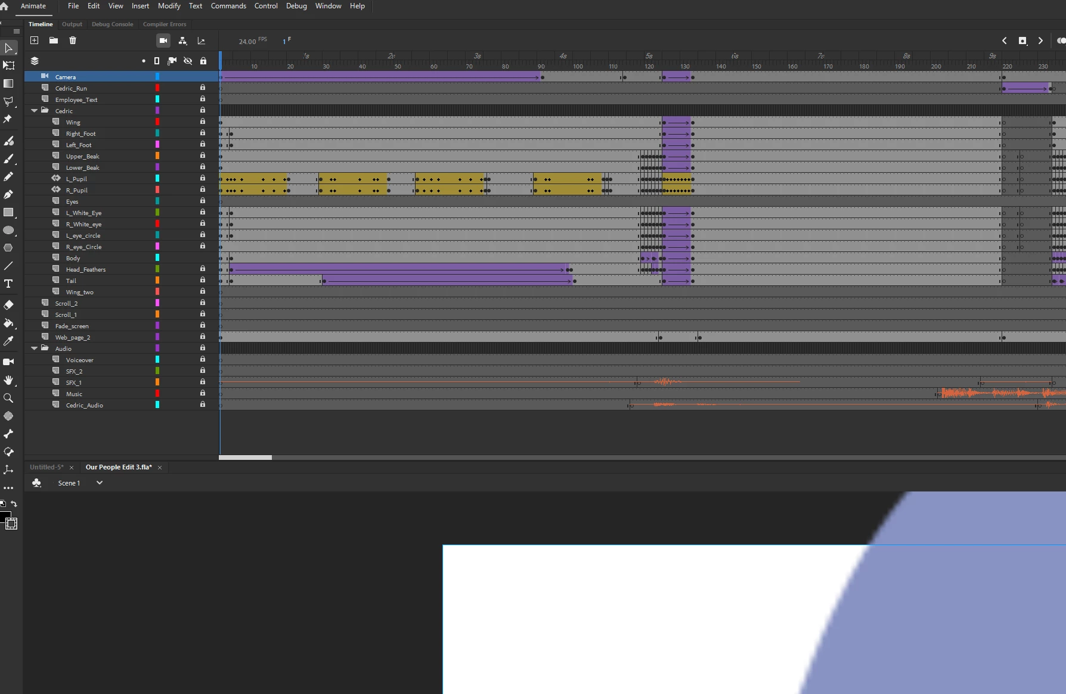Select the Line tool

point(8,266)
